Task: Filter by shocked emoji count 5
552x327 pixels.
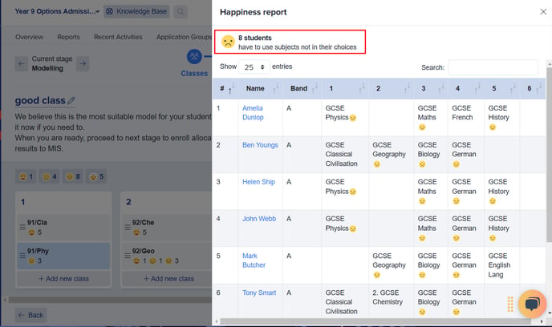Action: coord(96,176)
